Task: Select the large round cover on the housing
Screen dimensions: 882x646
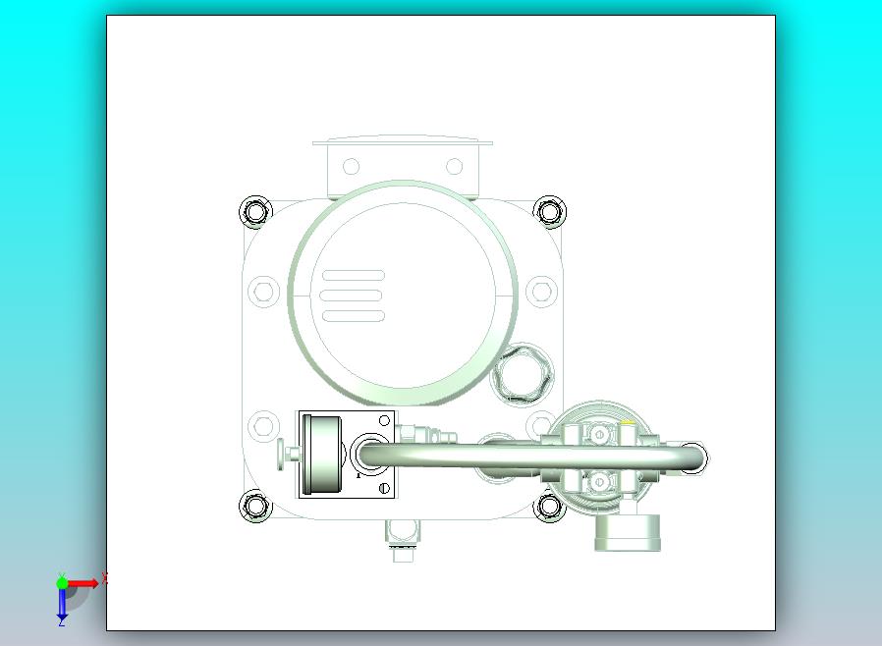Action: 402,293
